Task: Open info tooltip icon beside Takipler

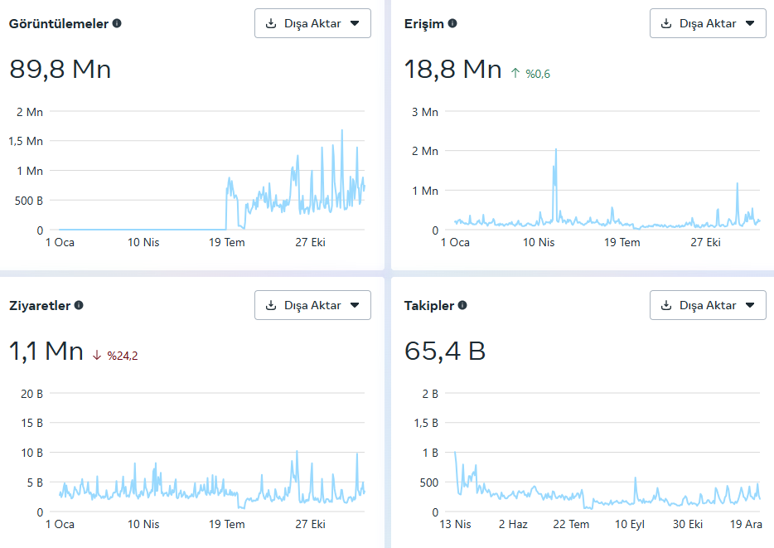Action: point(462,305)
